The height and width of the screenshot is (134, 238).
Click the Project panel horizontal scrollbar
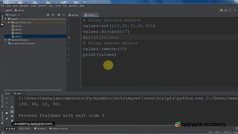pos(33,90)
